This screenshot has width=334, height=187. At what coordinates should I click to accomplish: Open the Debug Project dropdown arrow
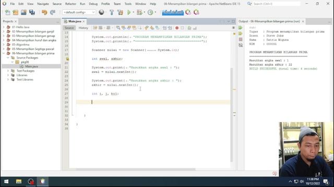pyautogui.click(x=145, y=12)
